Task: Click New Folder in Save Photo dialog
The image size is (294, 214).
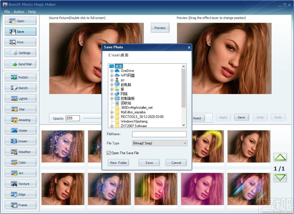Action: [x=118, y=163]
